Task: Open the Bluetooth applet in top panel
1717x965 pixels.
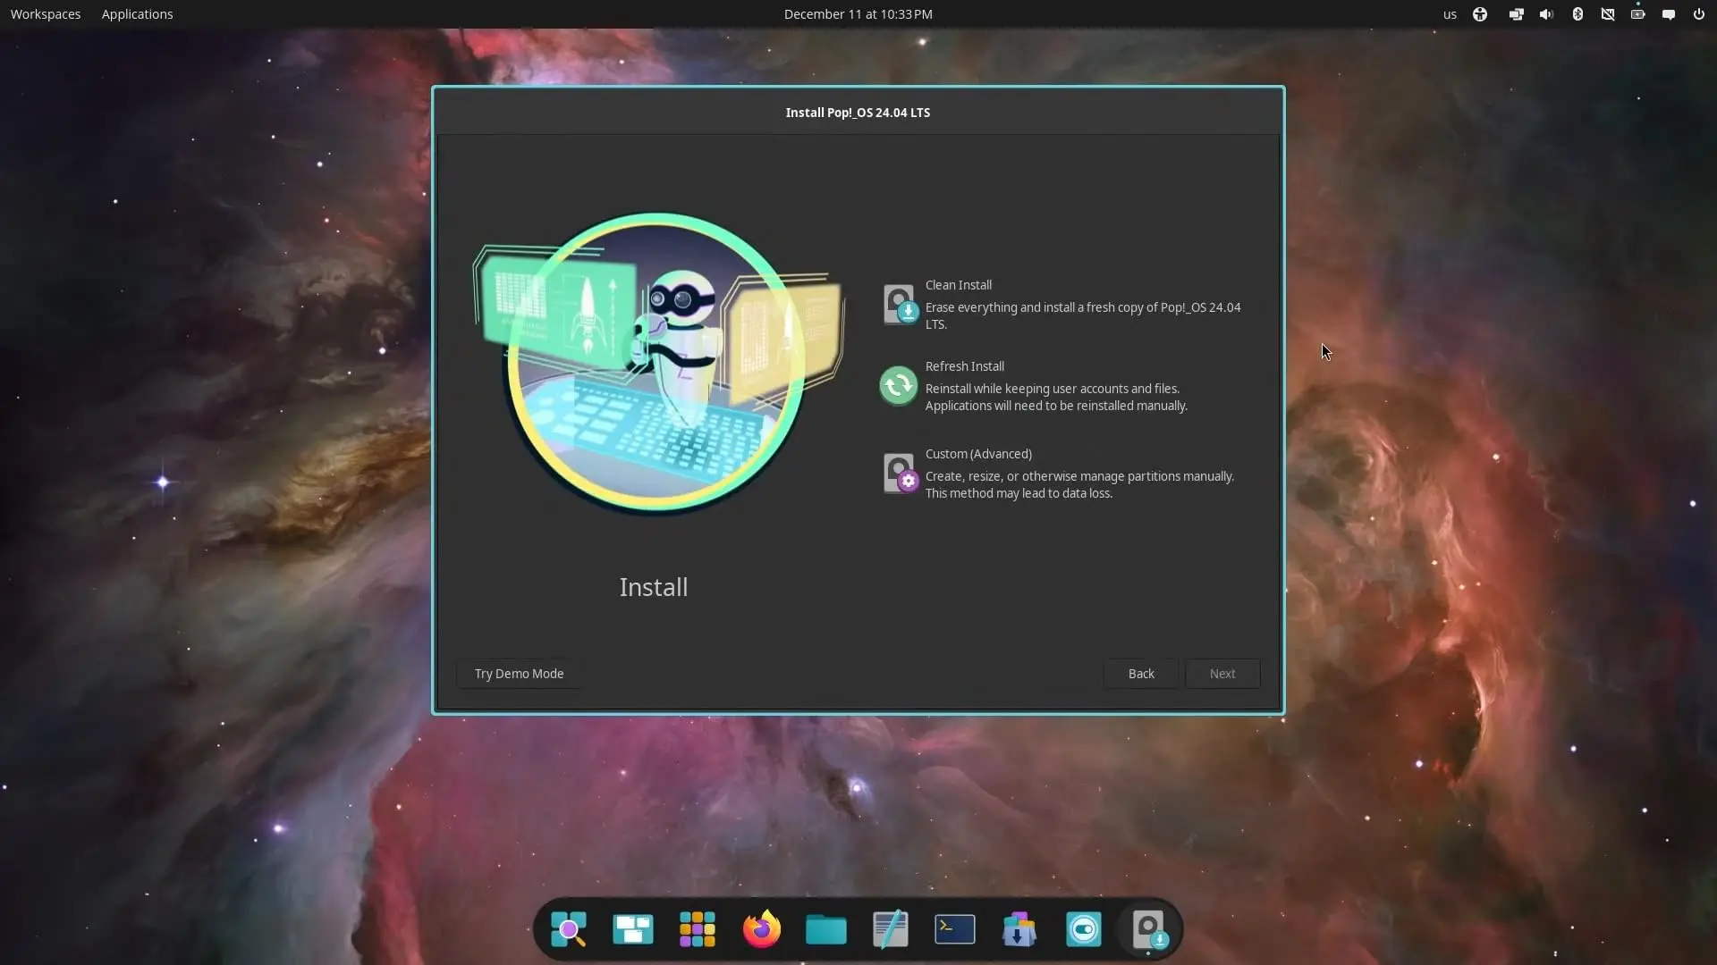Action: [1577, 14]
